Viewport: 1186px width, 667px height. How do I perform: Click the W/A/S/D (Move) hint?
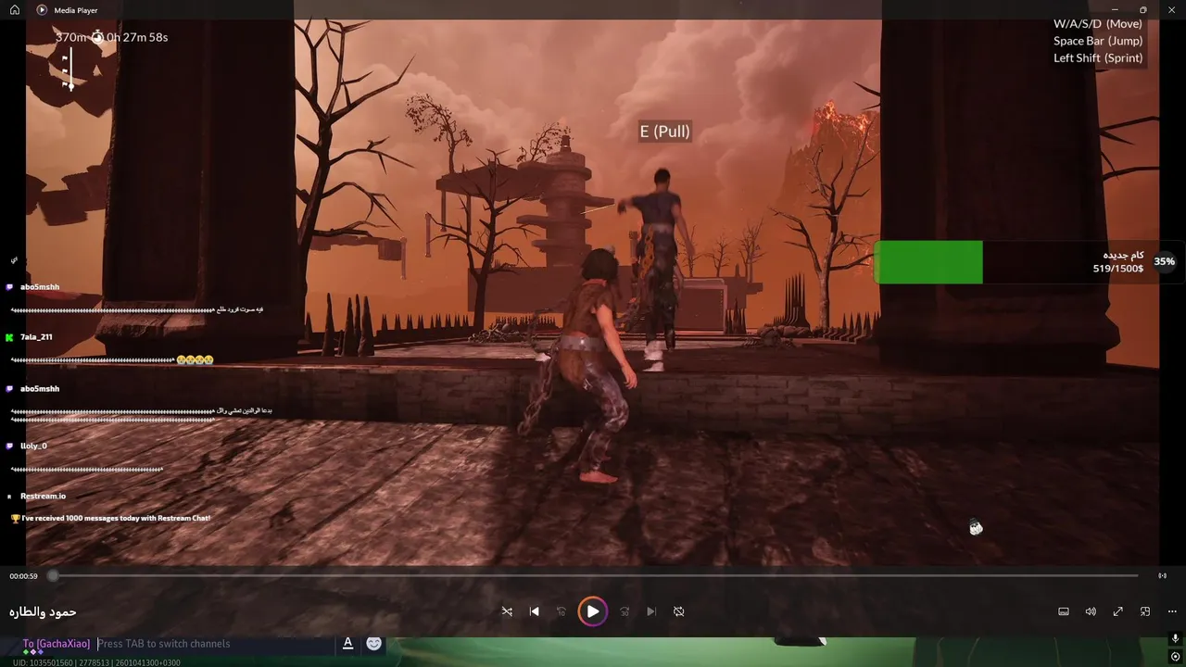pos(1098,23)
